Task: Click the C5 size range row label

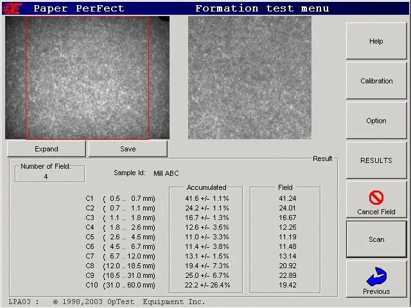Action: pyautogui.click(x=120, y=237)
